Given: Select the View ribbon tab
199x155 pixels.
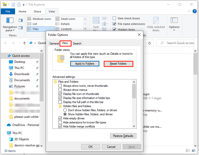Looking at the screenshot, I should (52, 11).
